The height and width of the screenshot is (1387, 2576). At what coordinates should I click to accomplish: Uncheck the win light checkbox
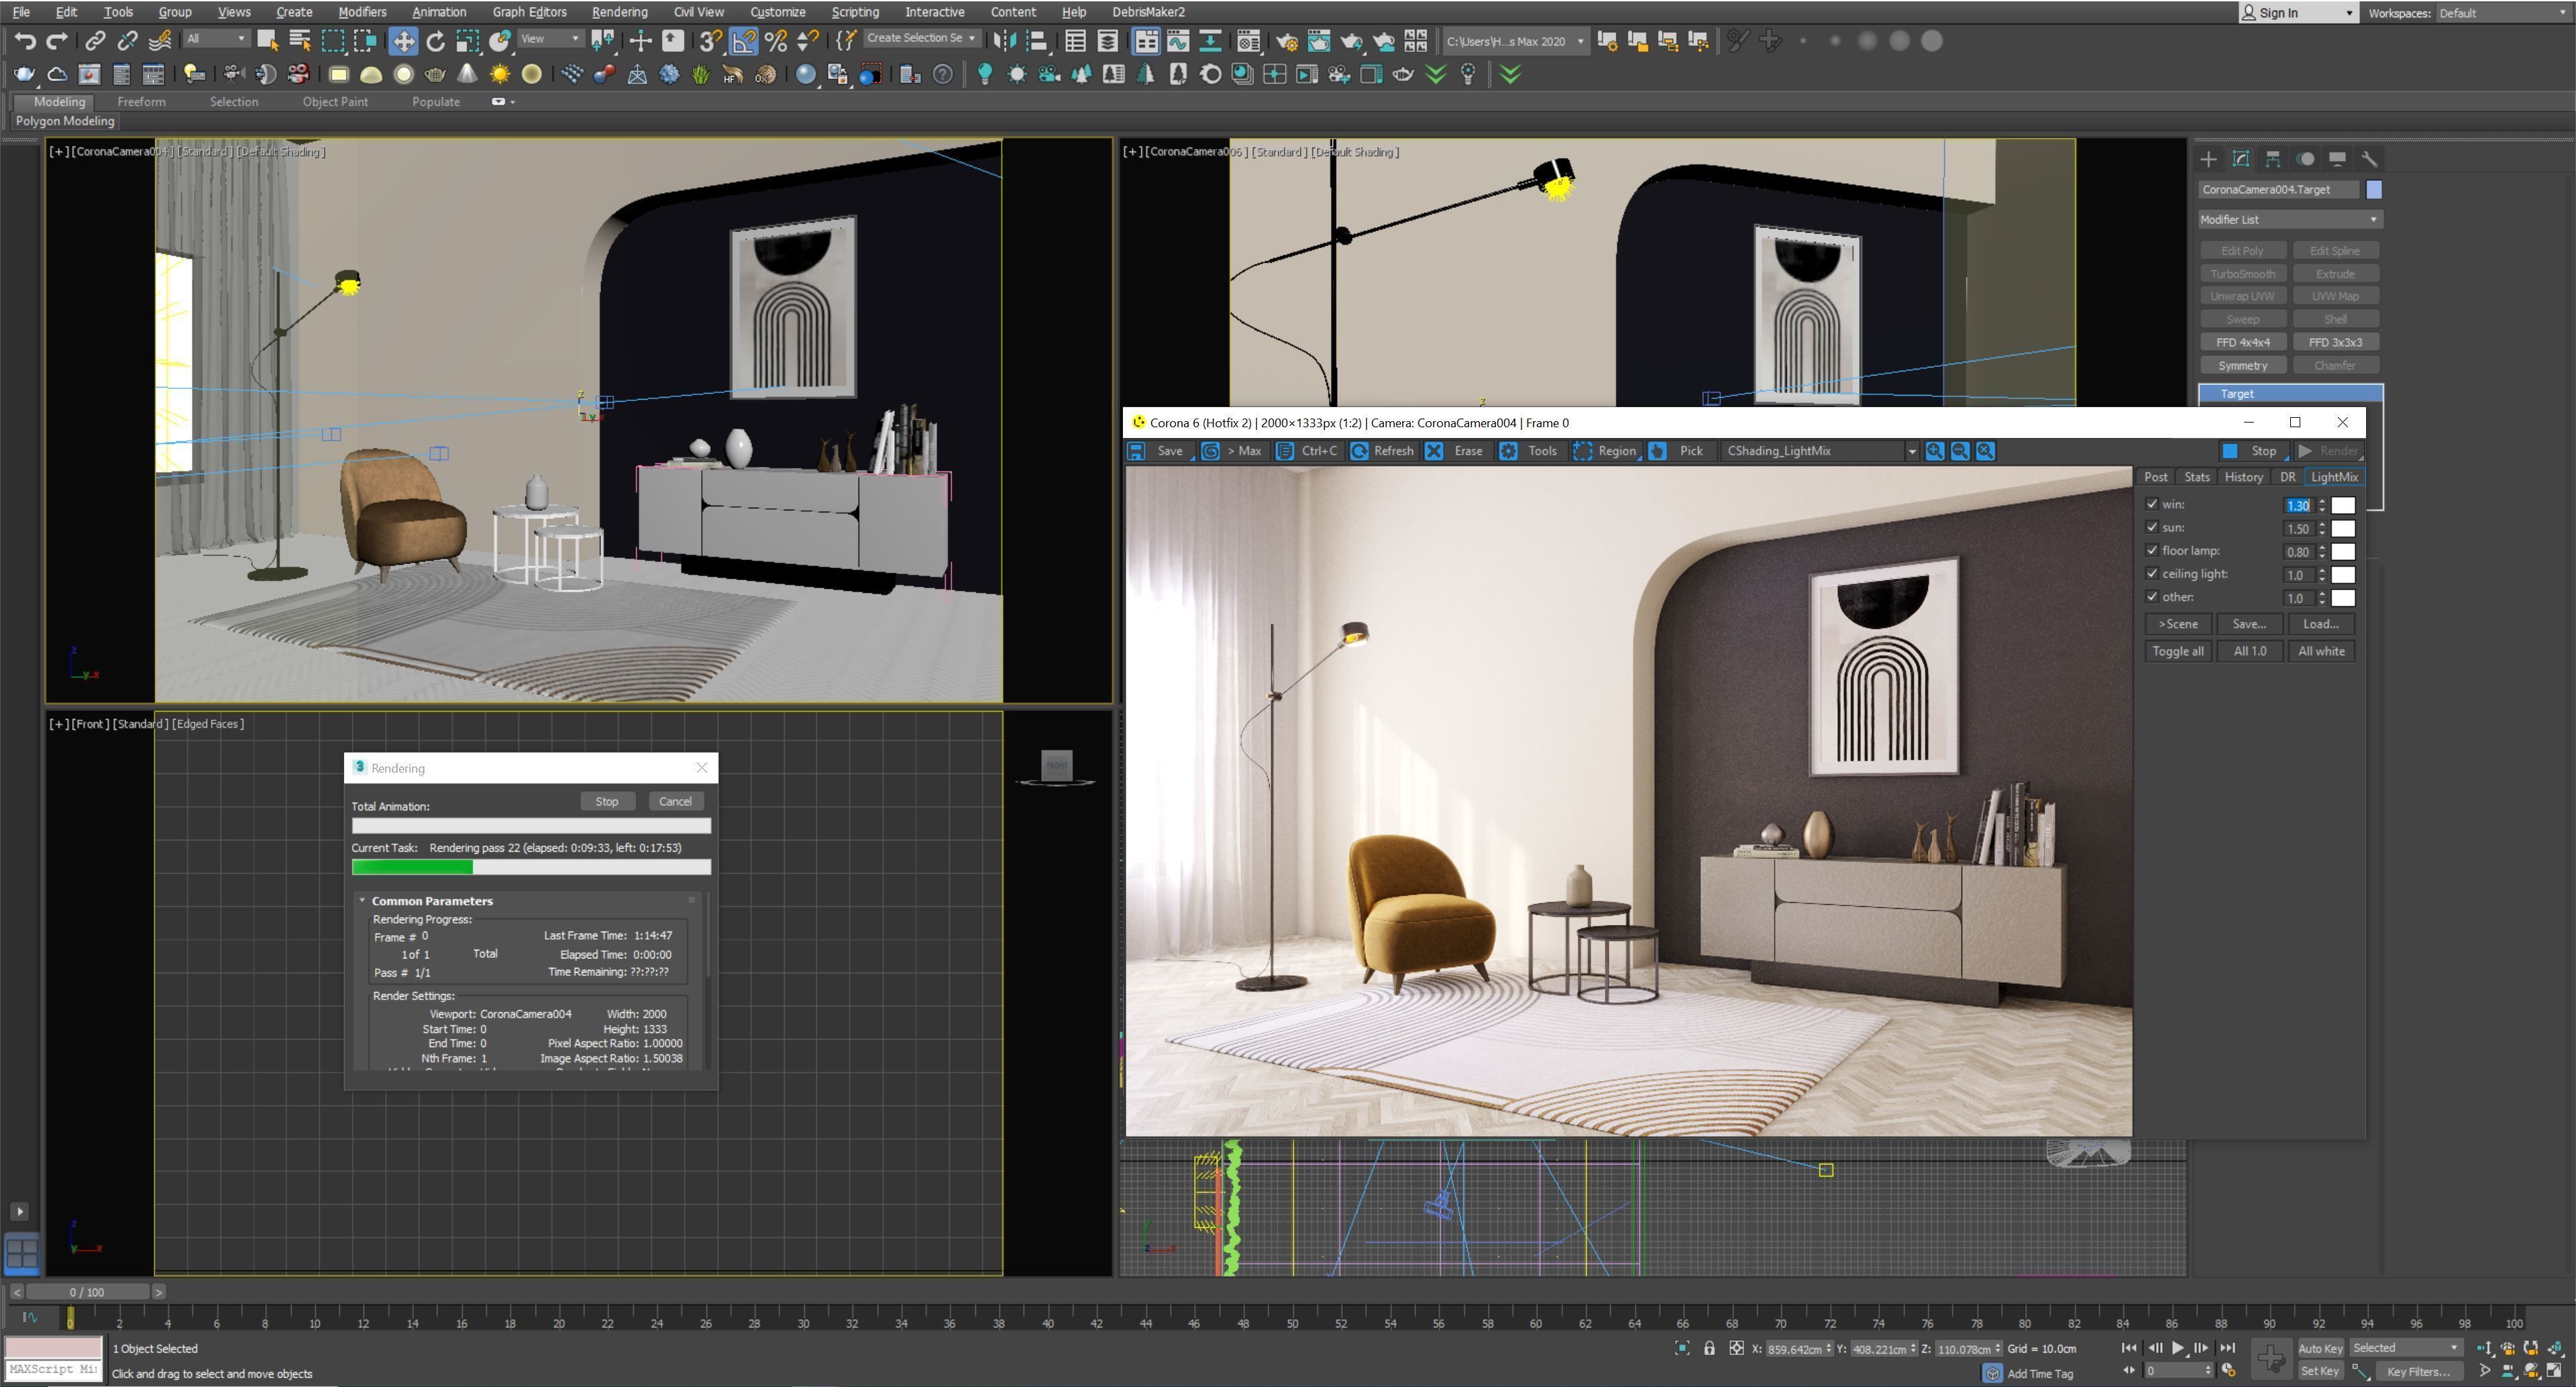[2152, 504]
